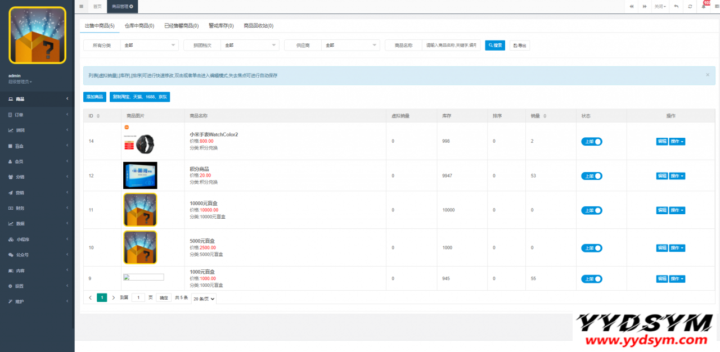The height and width of the screenshot is (352, 720).
Task: Click the blue 搜索 search button
Action: point(495,45)
